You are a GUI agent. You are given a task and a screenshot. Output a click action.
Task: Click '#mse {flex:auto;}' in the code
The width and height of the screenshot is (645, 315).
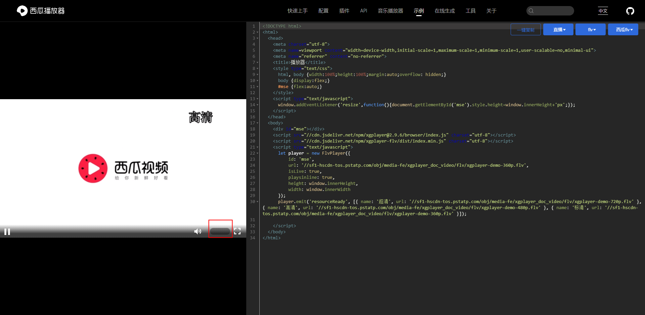pos(300,87)
